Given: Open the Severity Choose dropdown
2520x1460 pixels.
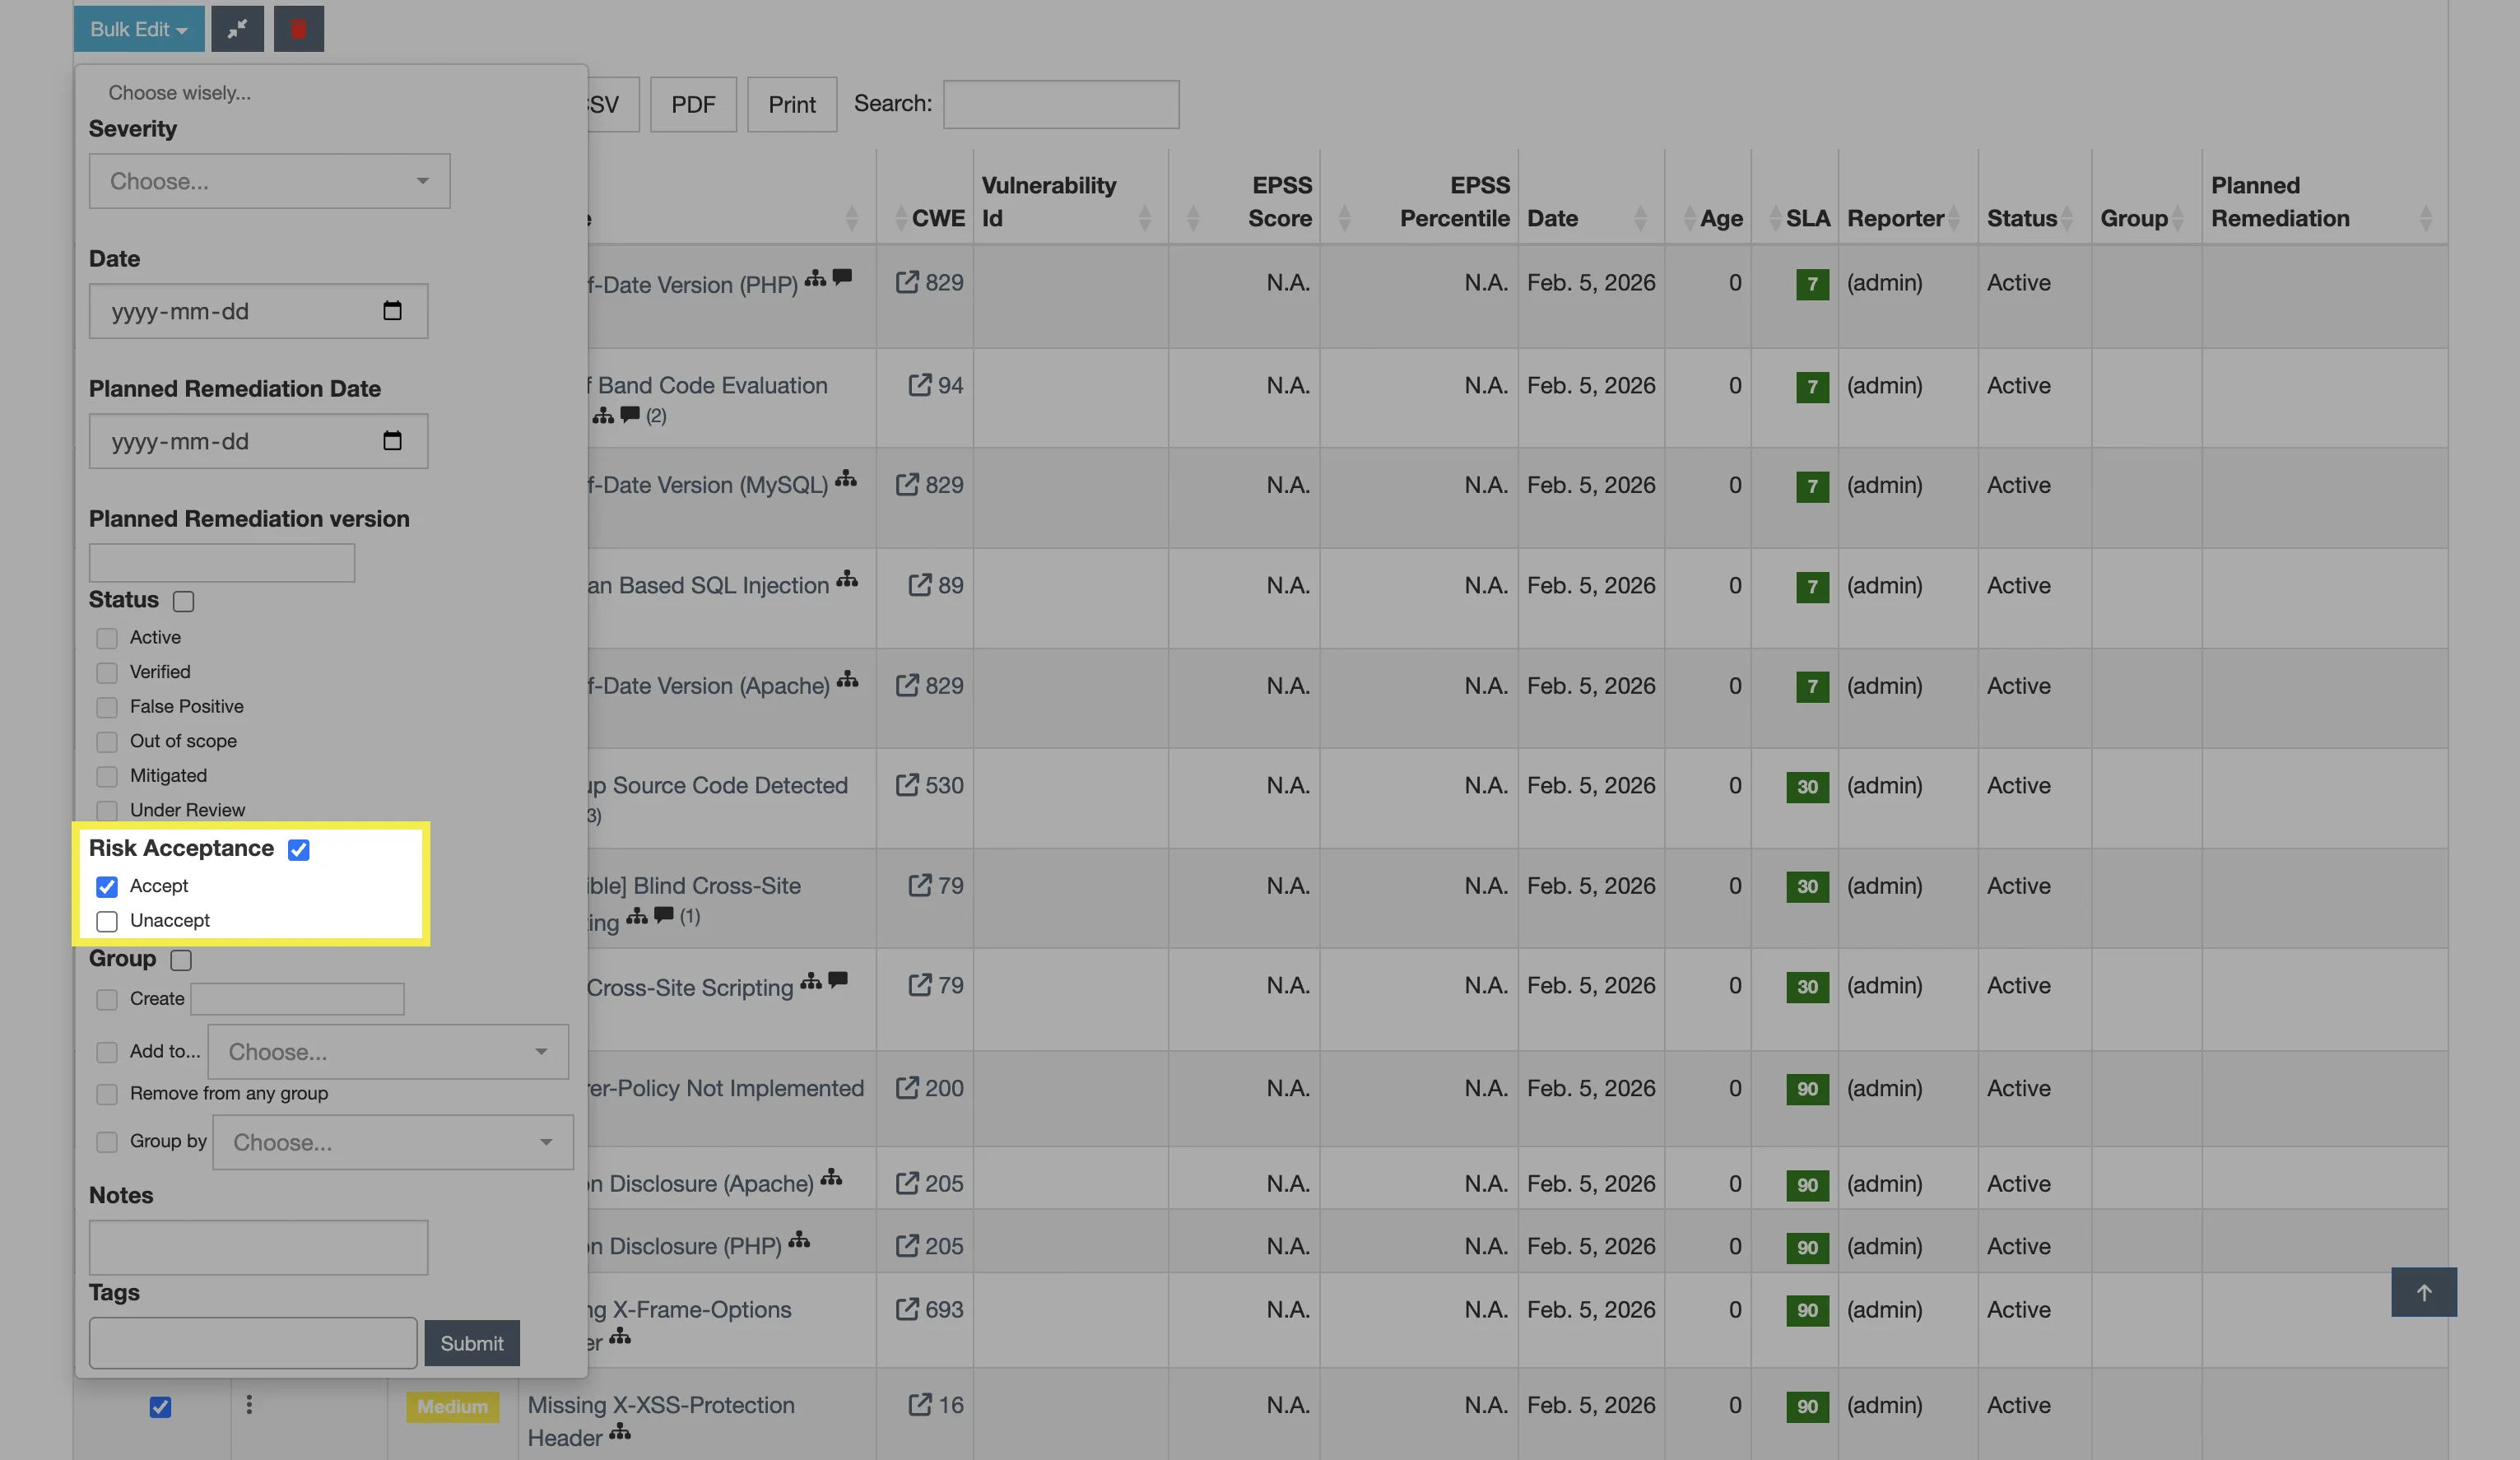Looking at the screenshot, I should click(x=269, y=181).
